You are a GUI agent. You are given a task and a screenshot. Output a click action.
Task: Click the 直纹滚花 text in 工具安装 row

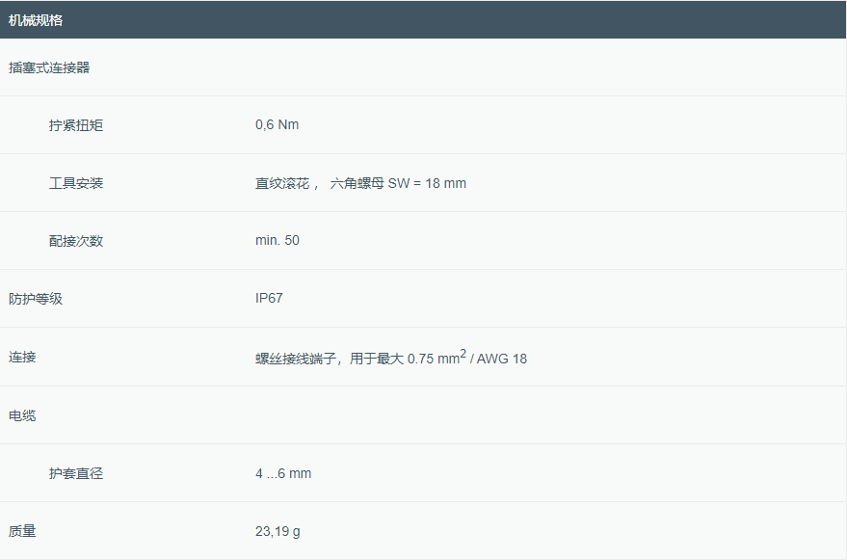282,183
